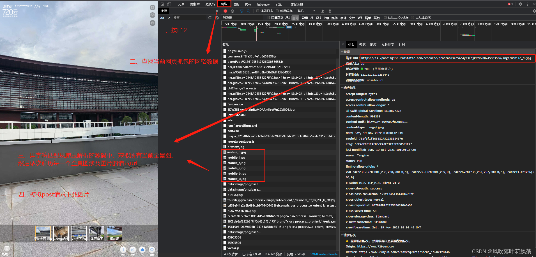Filter requests by WS type
This screenshot has height=257, width=536.
tap(360, 18)
